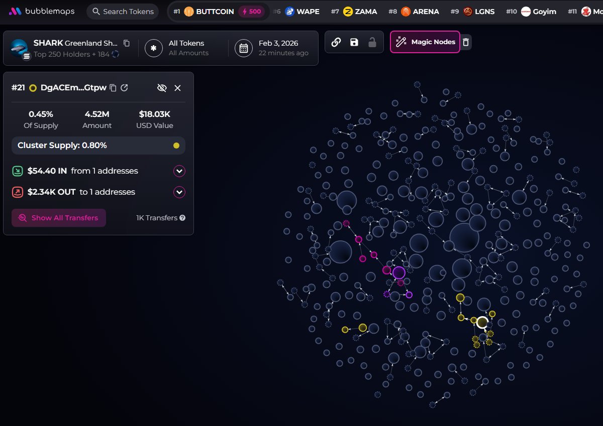Click the green incoming transfer icon
This screenshot has height=426, width=603.
point(18,171)
